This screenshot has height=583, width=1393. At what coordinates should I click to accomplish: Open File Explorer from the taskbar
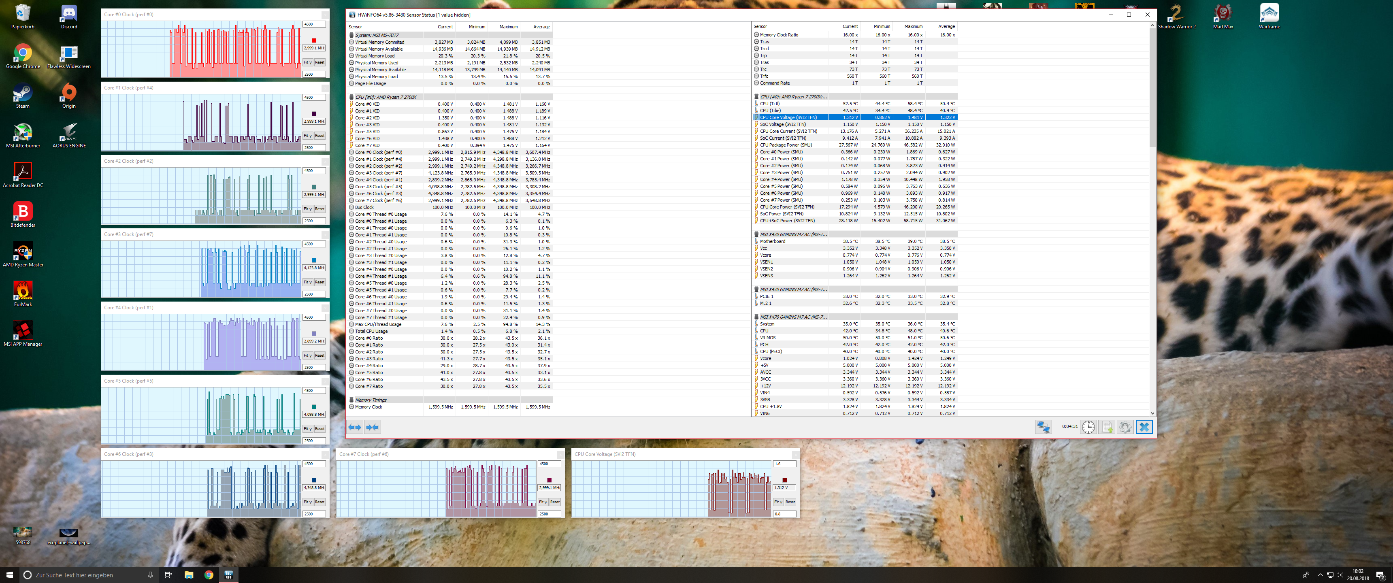click(x=189, y=575)
